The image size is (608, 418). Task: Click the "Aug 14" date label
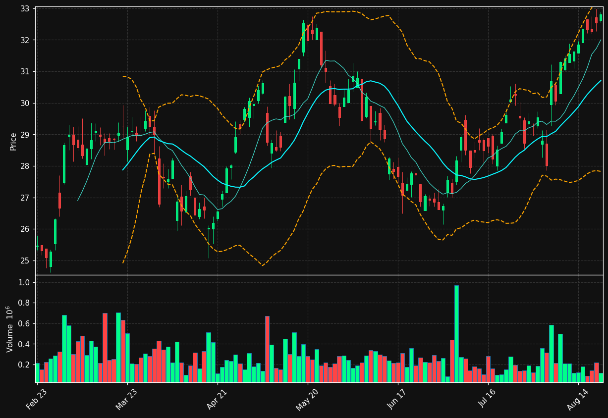(578, 399)
